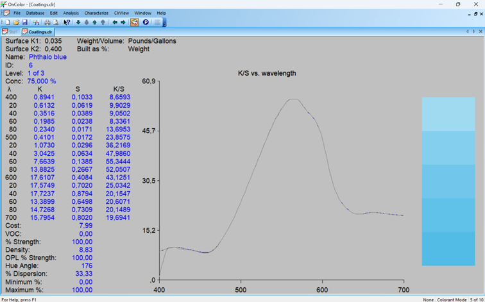Toggle the grid toolbar button
Image resolution: width=485 pixels, height=302 pixels.
[157, 22]
